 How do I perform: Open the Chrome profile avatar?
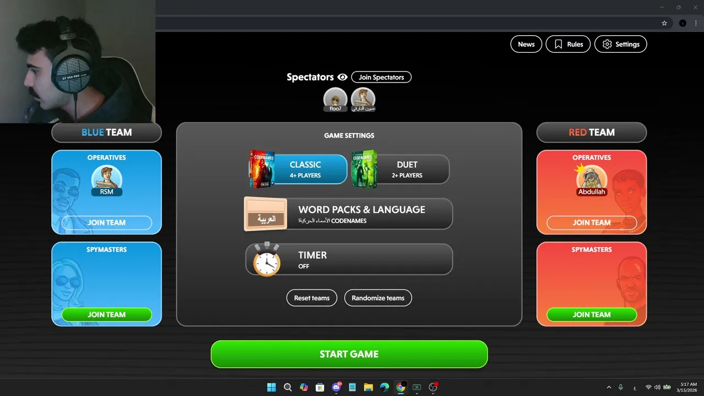click(x=683, y=23)
